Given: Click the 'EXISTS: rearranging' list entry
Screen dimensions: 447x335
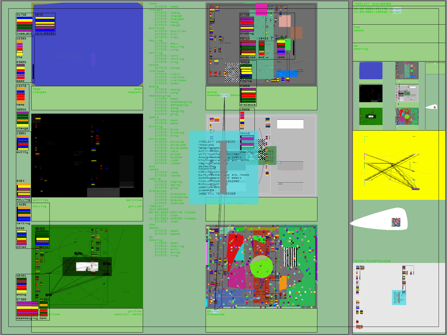Looking at the screenshot, I should (173, 102).
